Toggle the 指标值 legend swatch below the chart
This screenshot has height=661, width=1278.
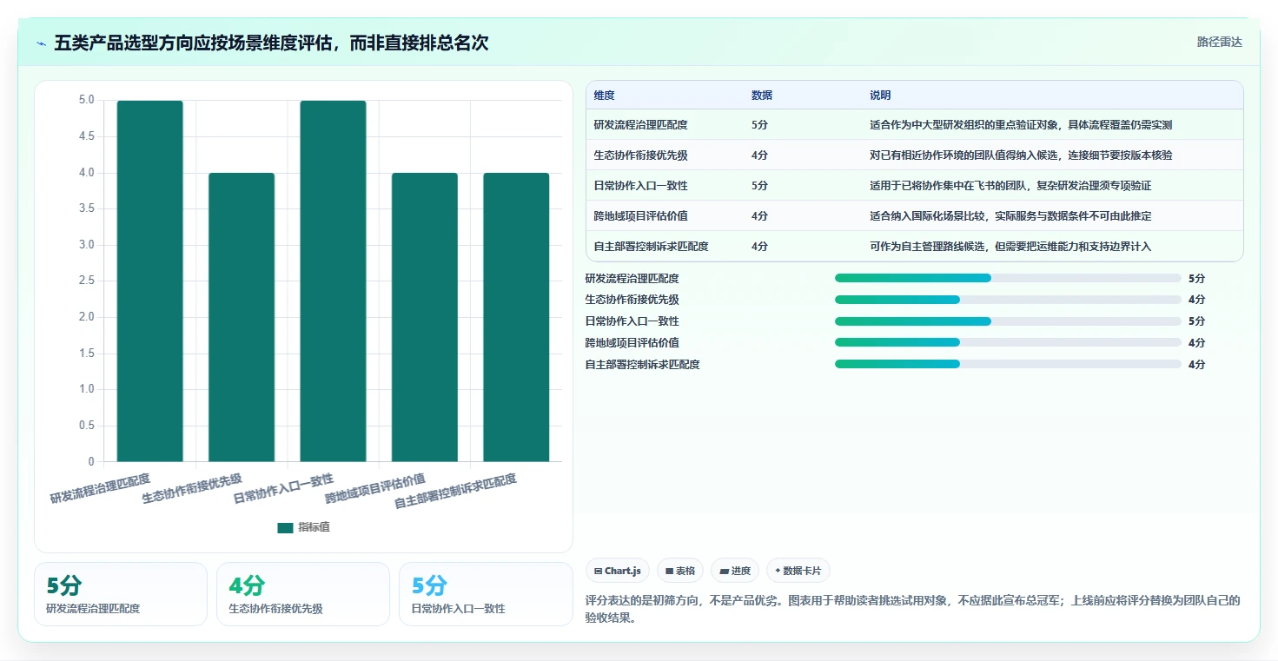click(x=285, y=527)
